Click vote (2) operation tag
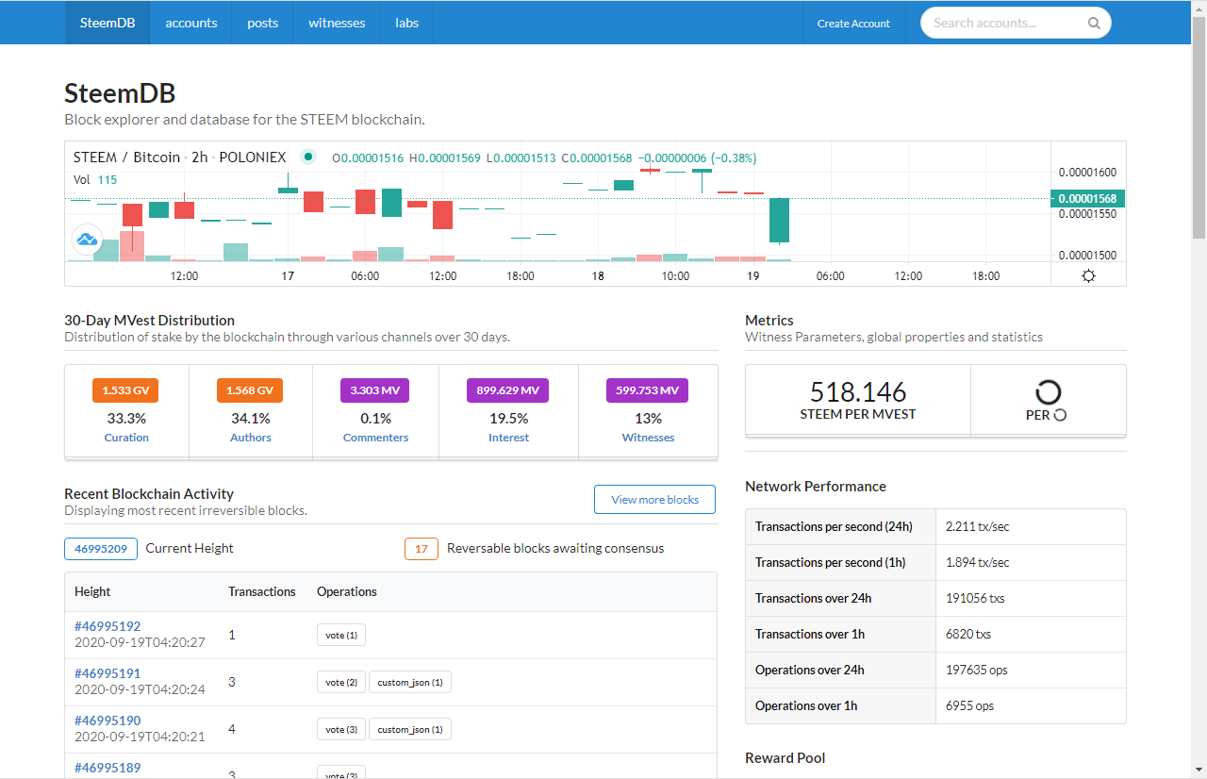The image size is (1207, 779). click(341, 682)
